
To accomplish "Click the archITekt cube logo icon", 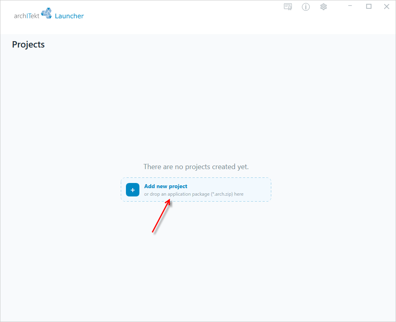I will point(46,13).
